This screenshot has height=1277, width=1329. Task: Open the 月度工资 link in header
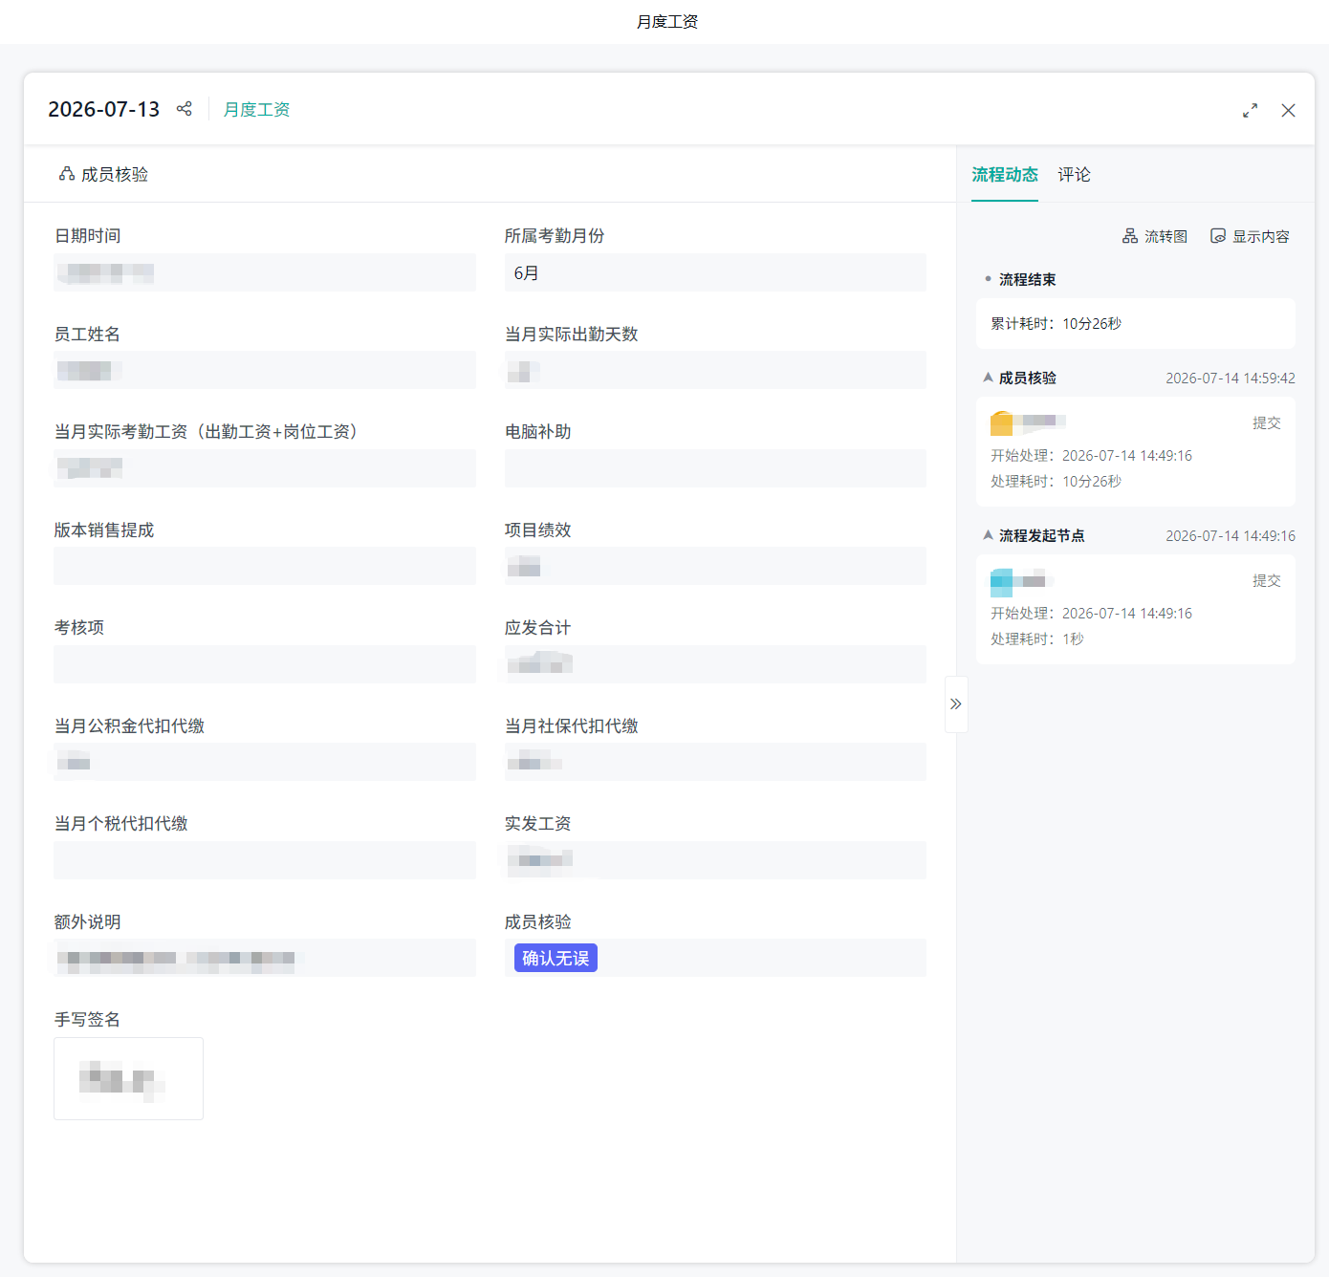pos(256,109)
